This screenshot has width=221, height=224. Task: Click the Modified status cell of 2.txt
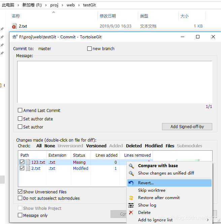(x=81, y=169)
